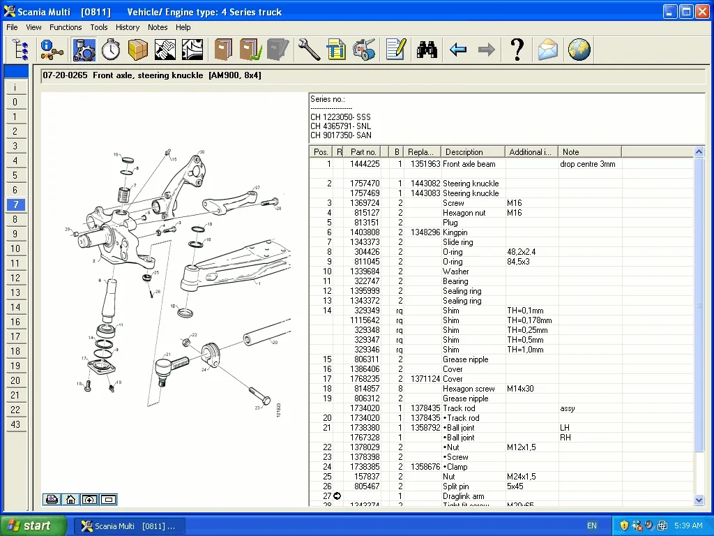Viewport: 714px width, 536px height.
Task: Select group 43 in the left sidebar
Action: (15, 424)
